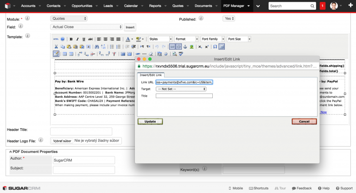Go to the Leads module
The height and width of the screenshot is (193, 356).
108,6
